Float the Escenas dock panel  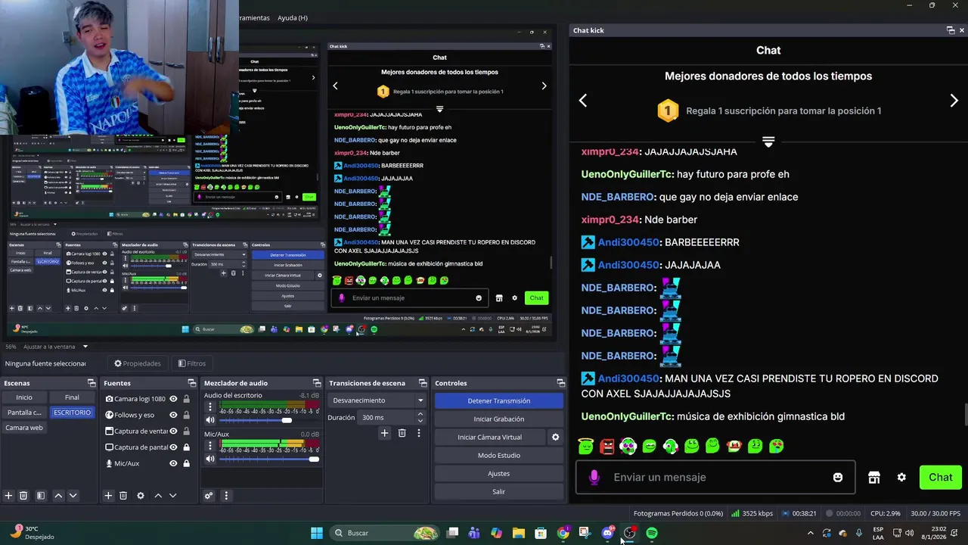pos(92,383)
